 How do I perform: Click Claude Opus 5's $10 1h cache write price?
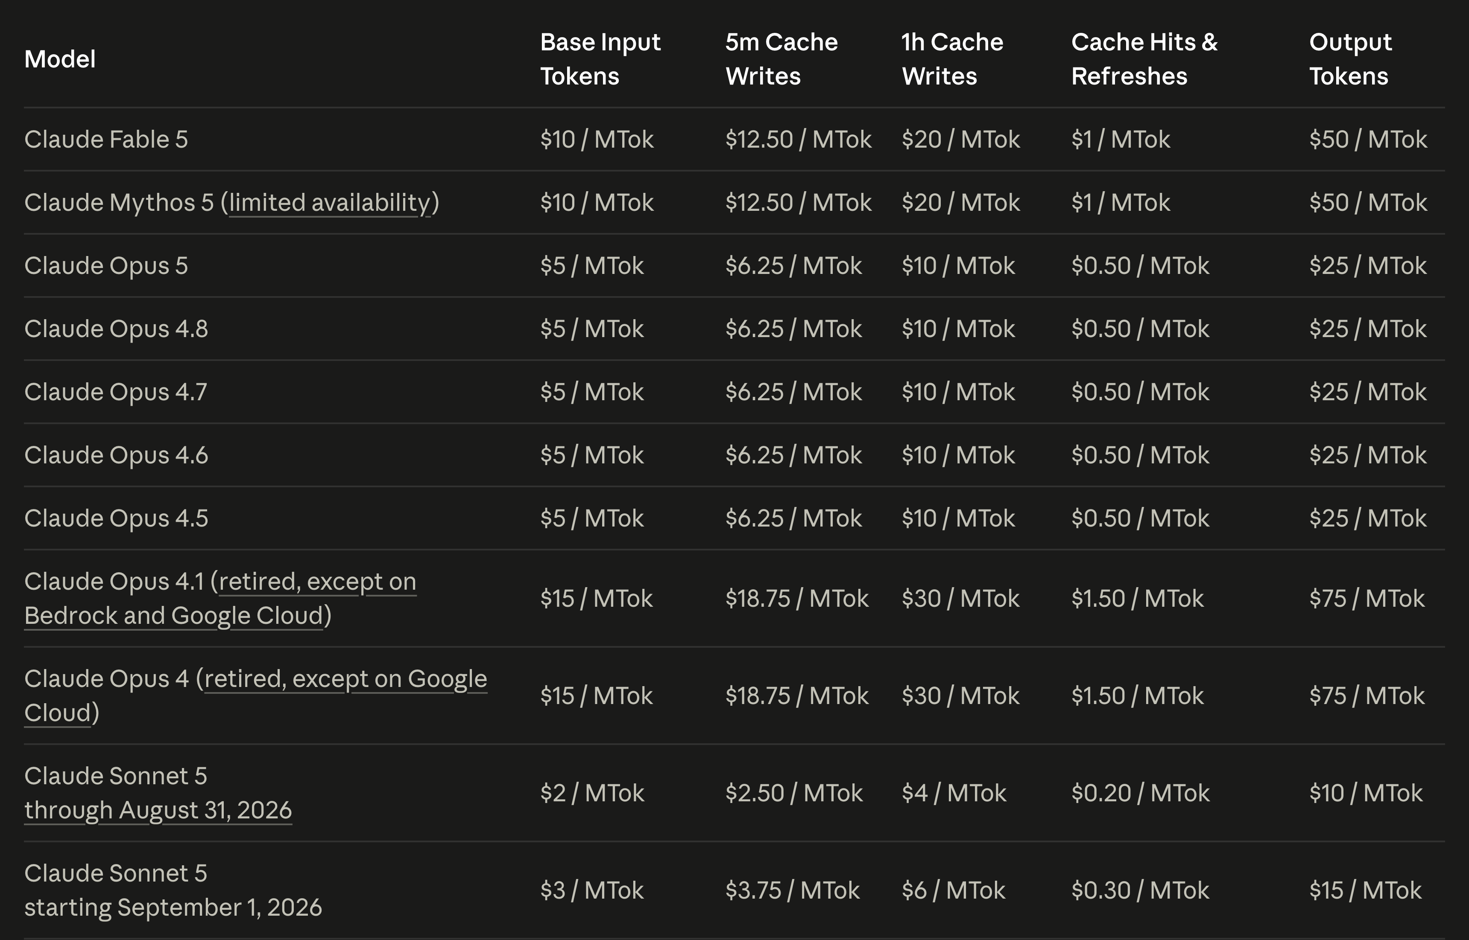tap(958, 265)
